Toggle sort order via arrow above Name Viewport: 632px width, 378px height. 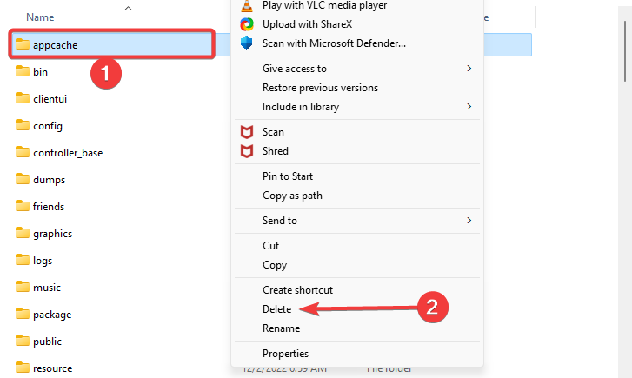pyautogui.click(x=128, y=8)
